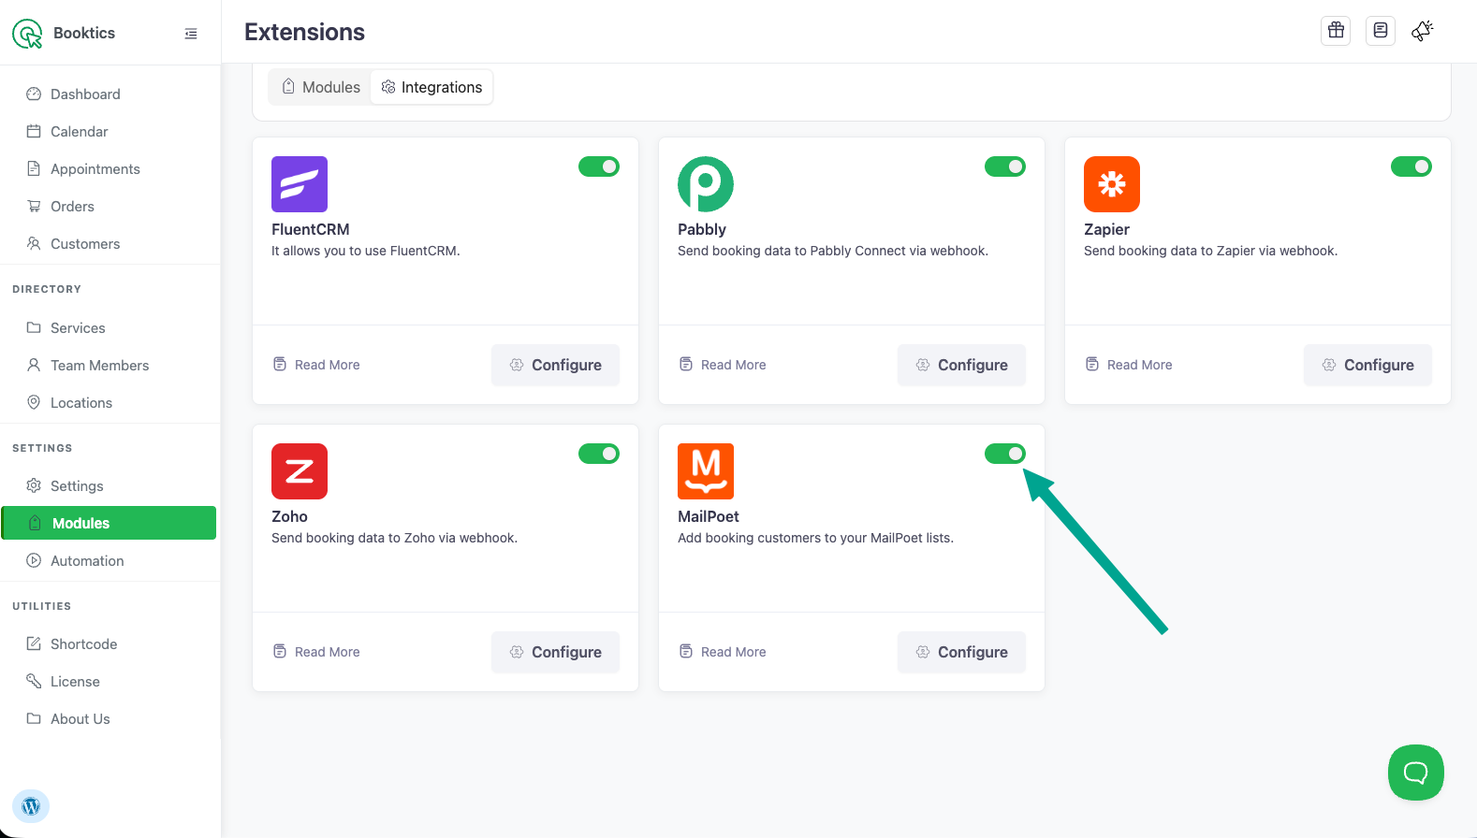Click the WordPress icon at the bottom left
The width and height of the screenshot is (1477, 838).
click(x=31, y=806)
